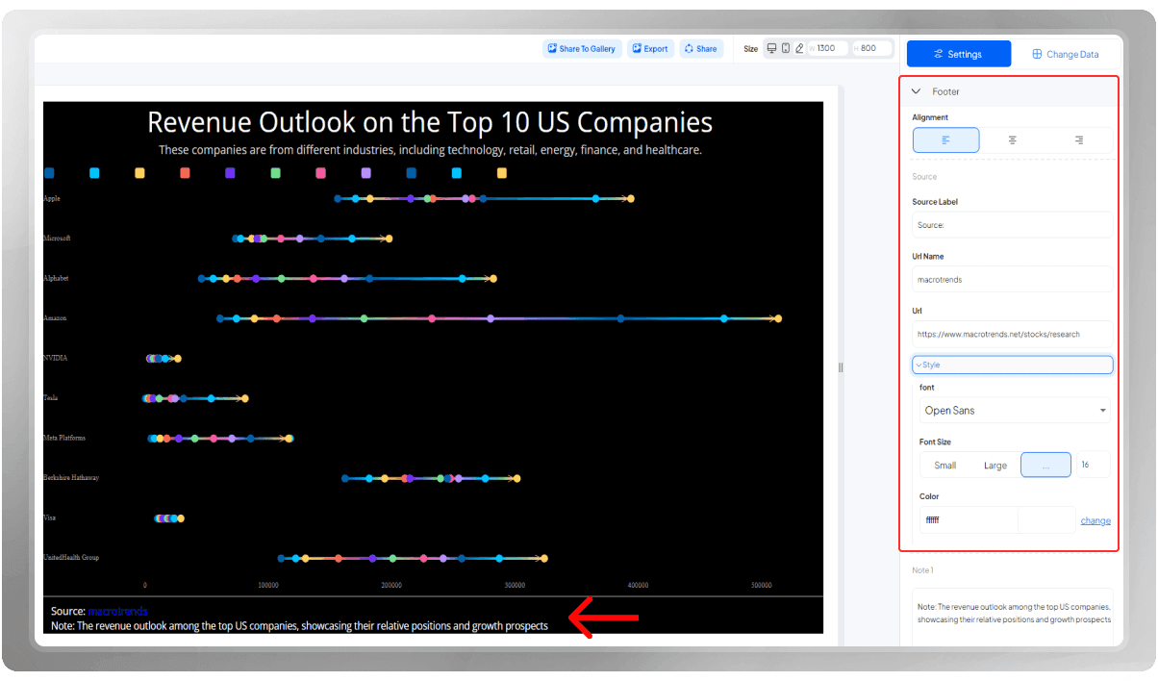This screenshot has height=681, width=1158.
Task: Align footer to the center
Action: point(1013,140)
